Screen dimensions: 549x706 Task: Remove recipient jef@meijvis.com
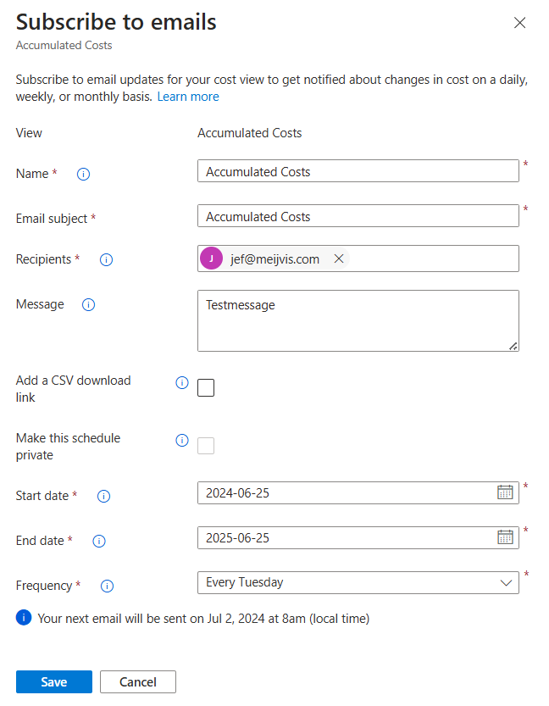pyautogui.click(x=339, y=258)
